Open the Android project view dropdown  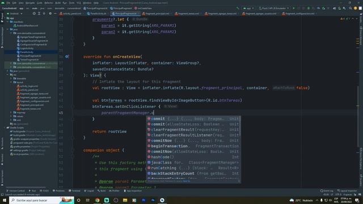click(x=15, y=14)
